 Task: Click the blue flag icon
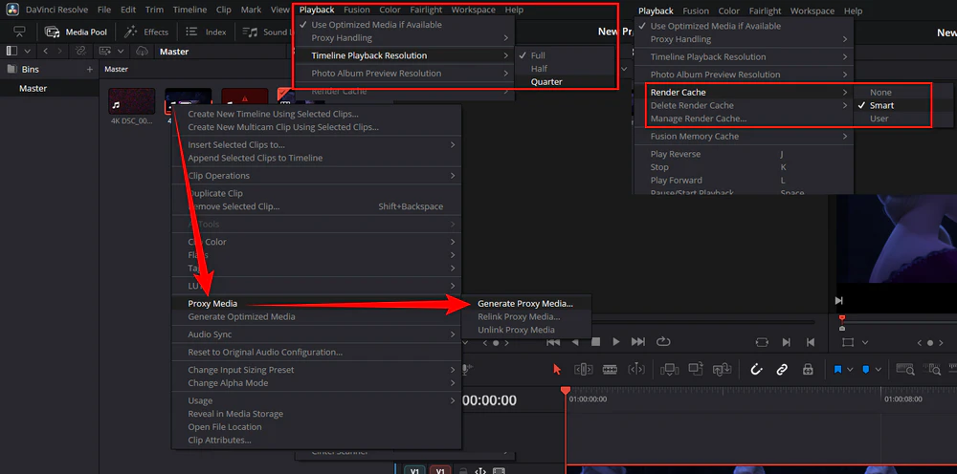coord(837,369)
